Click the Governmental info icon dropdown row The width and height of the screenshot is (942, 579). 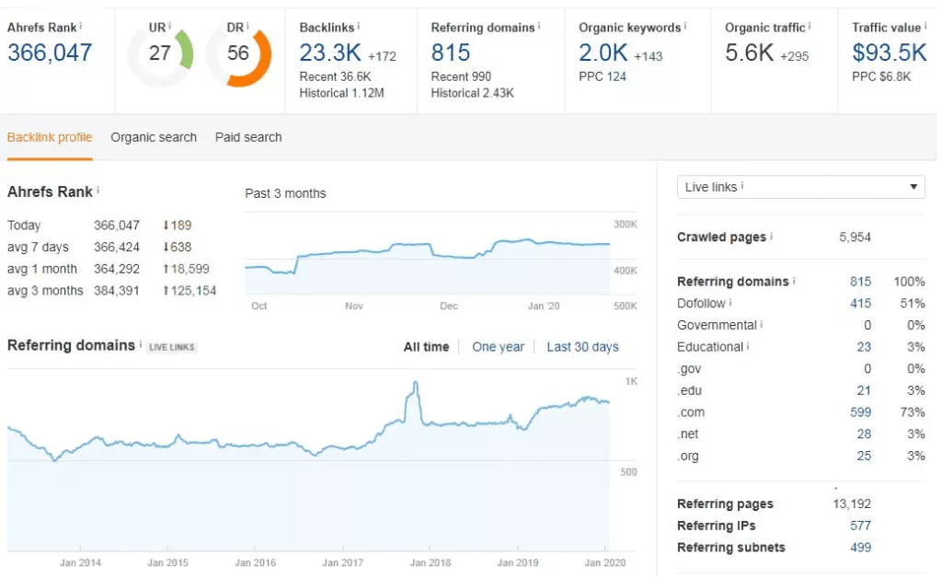click(x=763, y=325)
